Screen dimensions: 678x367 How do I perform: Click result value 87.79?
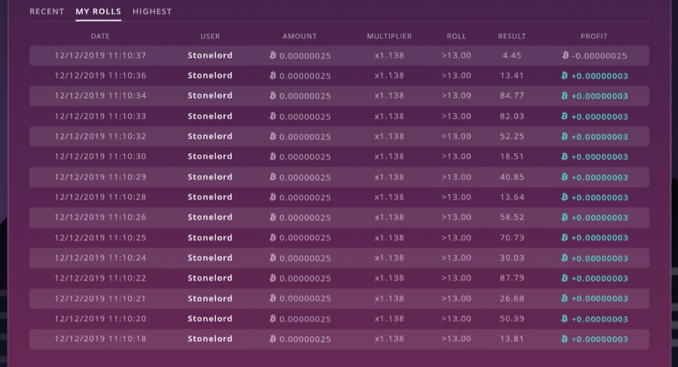click(x=512, y=278)
